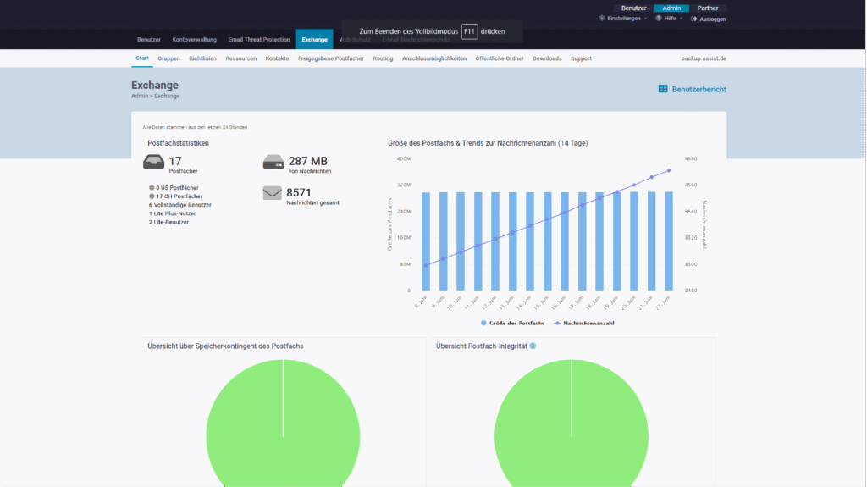Toggle Größe des Postfachs legend label
Viewport: 867px width, 487px height.
point(516,323)
